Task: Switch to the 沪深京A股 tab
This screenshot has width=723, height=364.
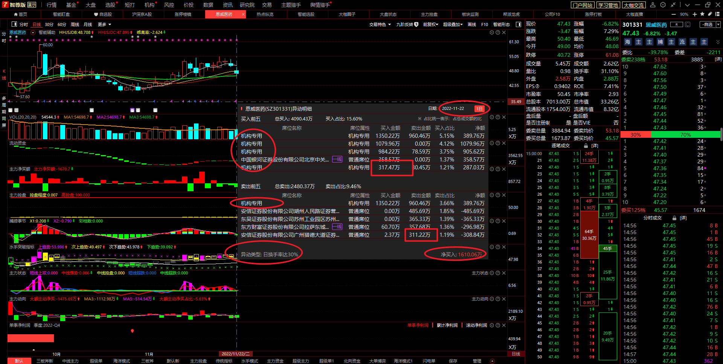Action: pyautogui.click(x=142, y=14)
